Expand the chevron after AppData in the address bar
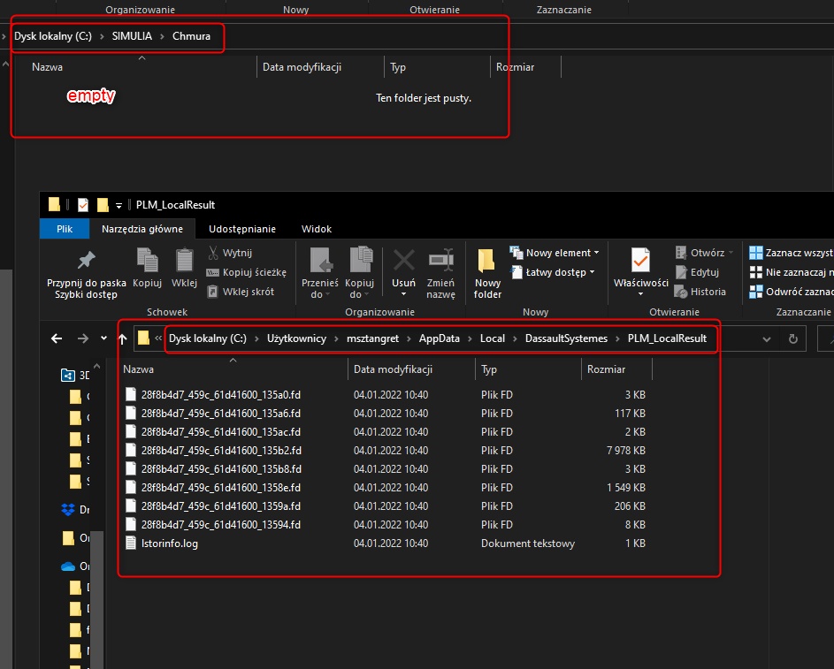Viewport: 834px width, 669px height. tap(470, 339)
